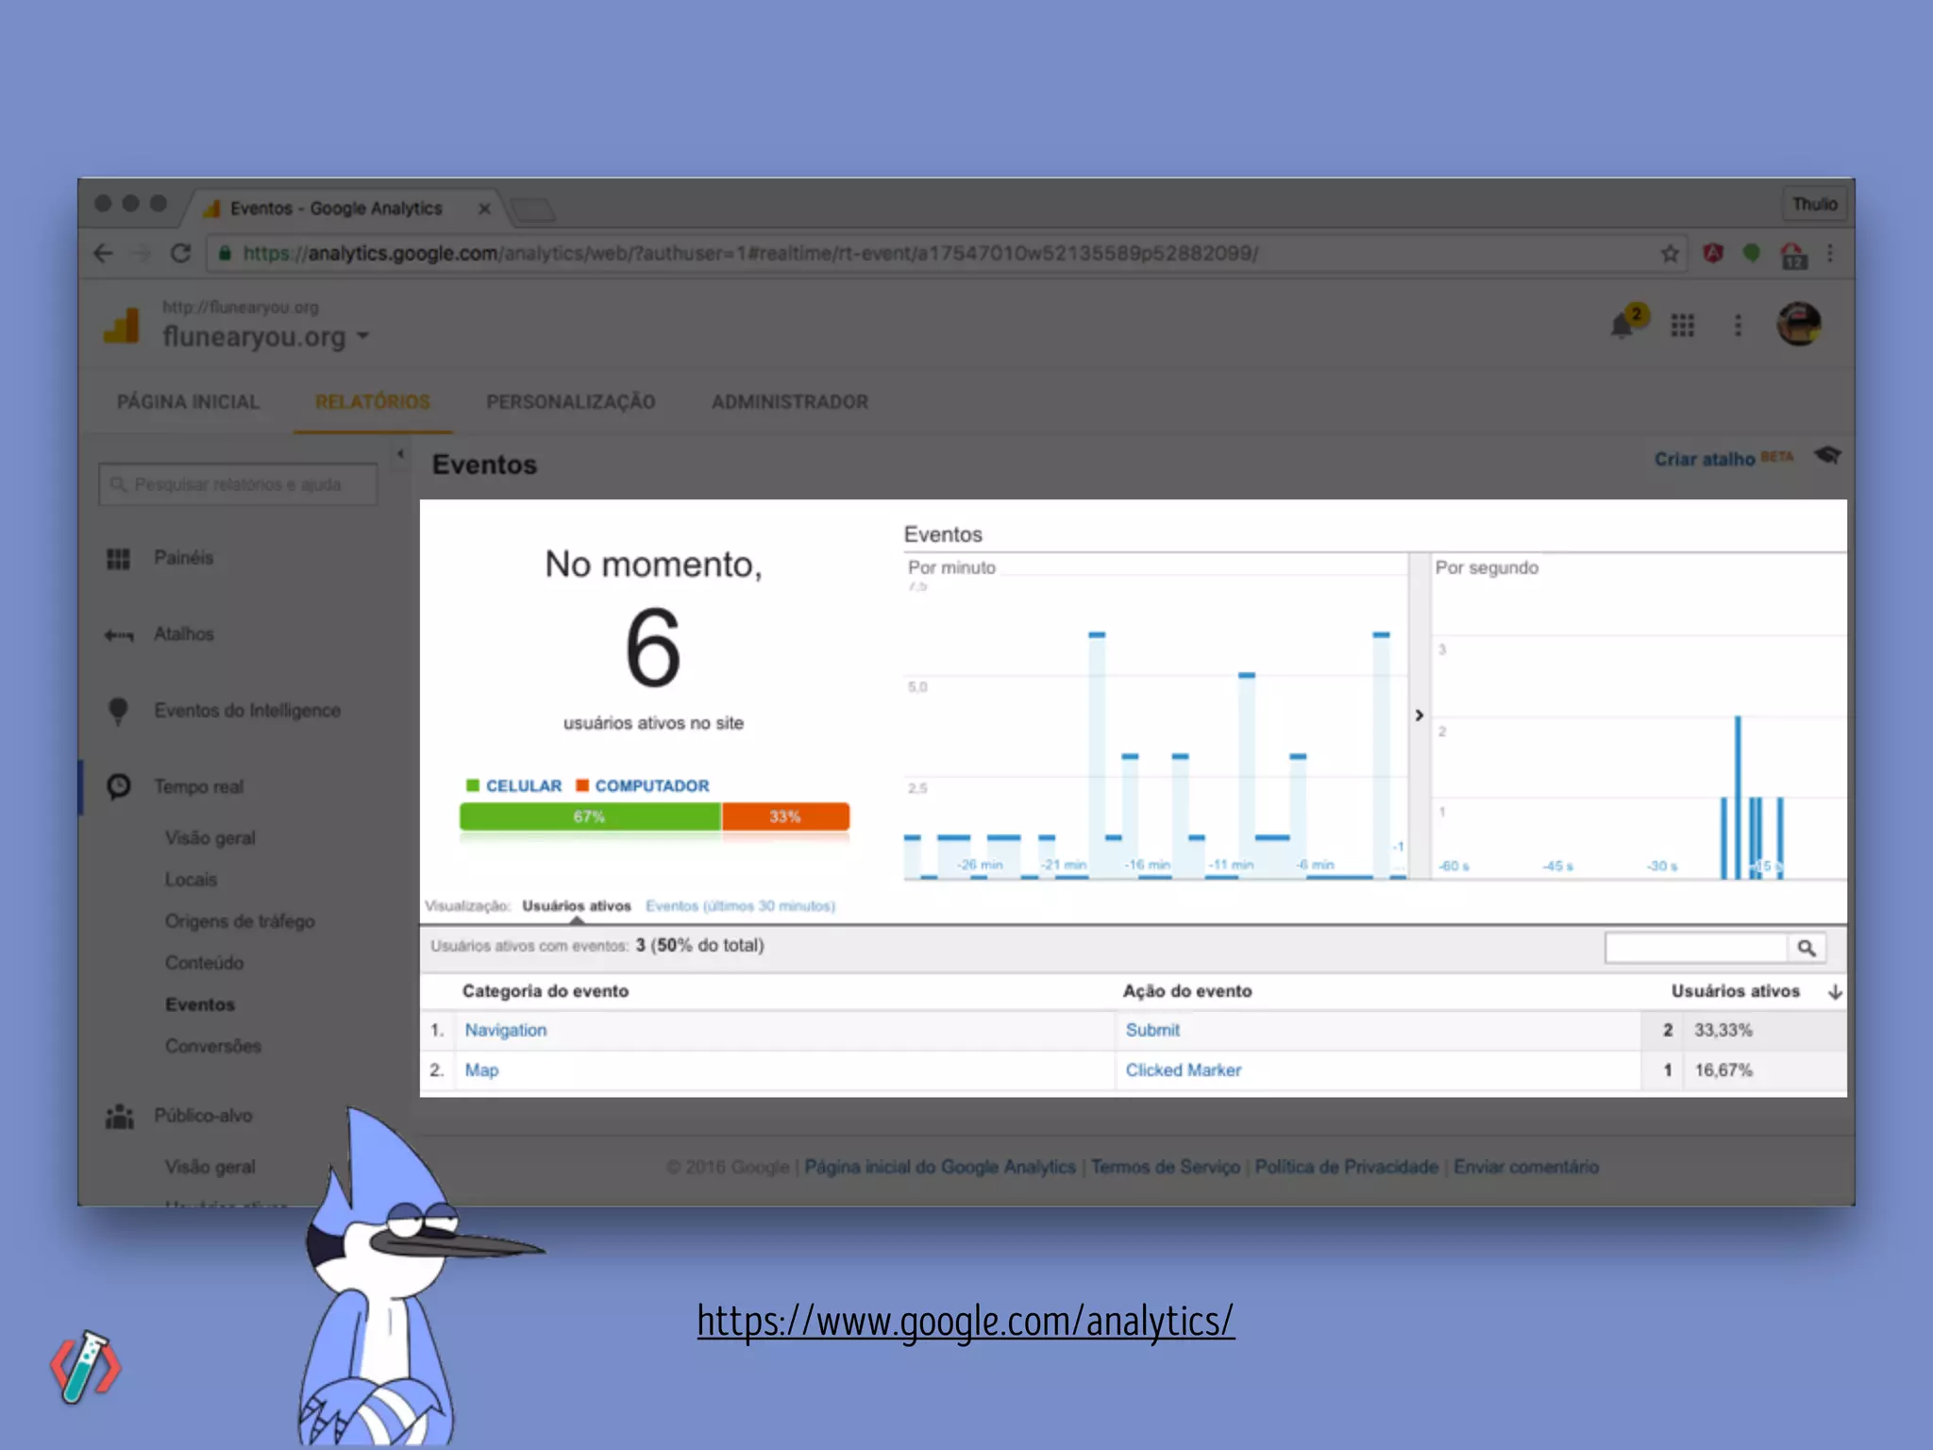Screen dimensions: 1933x1450
Task: Click the Tempo real clock icon
Action: pyautogui.click(x=119, y=786)
